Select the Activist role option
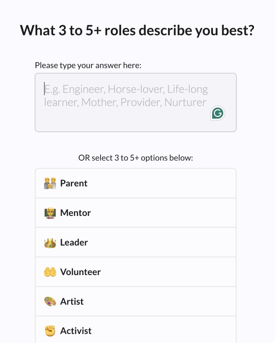Viewport: 275px width, 343px height. pos(136,330)
